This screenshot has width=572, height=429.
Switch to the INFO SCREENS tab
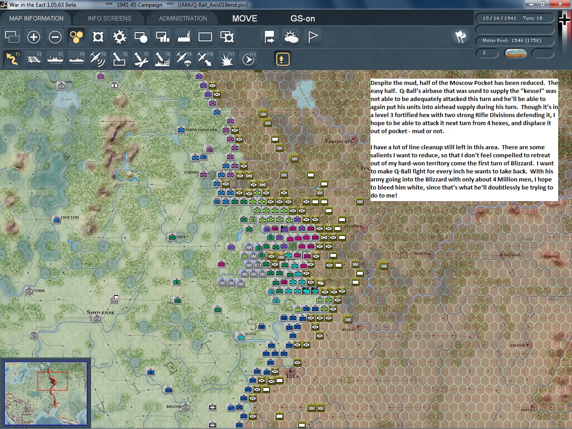pos(109,18)
